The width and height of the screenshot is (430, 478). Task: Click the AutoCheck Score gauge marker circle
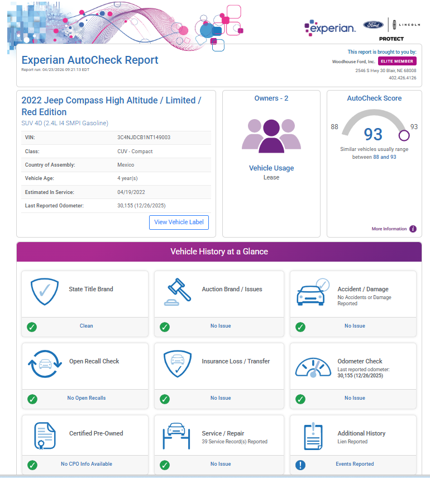[404, 135]
